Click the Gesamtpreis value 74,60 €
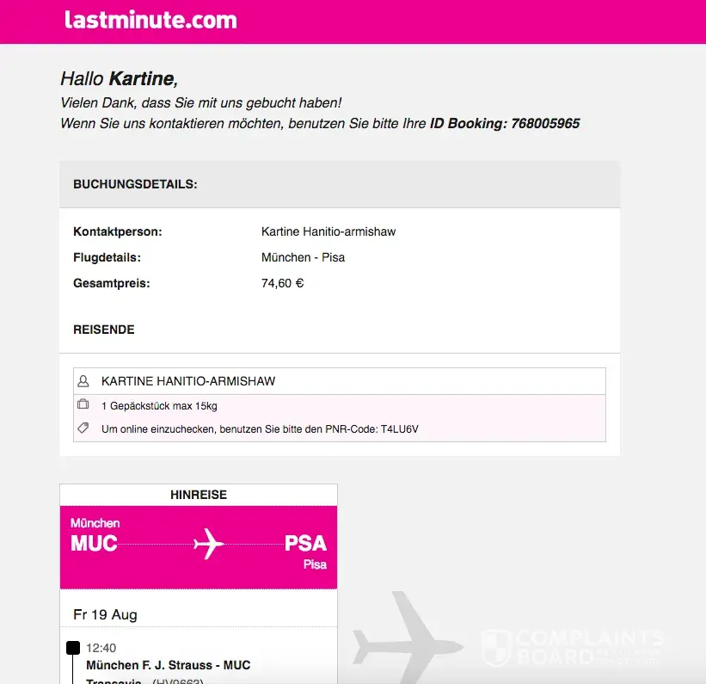Image resolution: width=706 pixels, height=684 pixels. click(282, 283)
